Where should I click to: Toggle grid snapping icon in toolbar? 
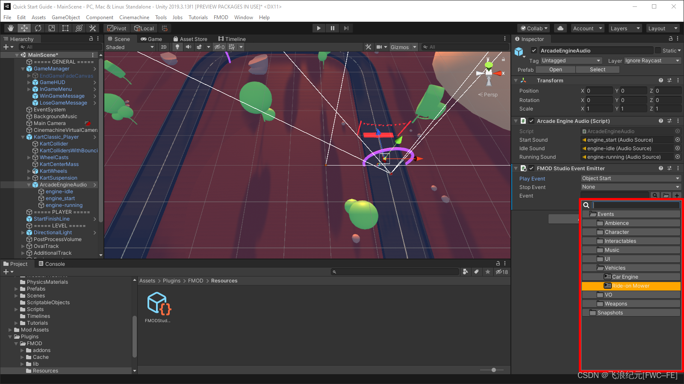pyautogui.click(x=165, y=28)
